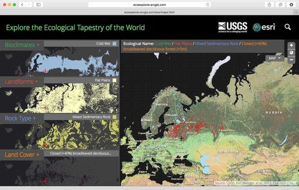The image size is (299, 190).
Task: Zoom out with the map minus button
Action: (x=291, y=60)
